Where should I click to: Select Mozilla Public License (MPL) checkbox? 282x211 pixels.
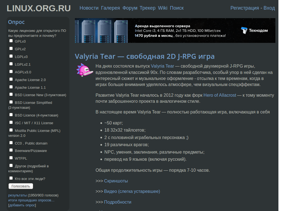11,130
